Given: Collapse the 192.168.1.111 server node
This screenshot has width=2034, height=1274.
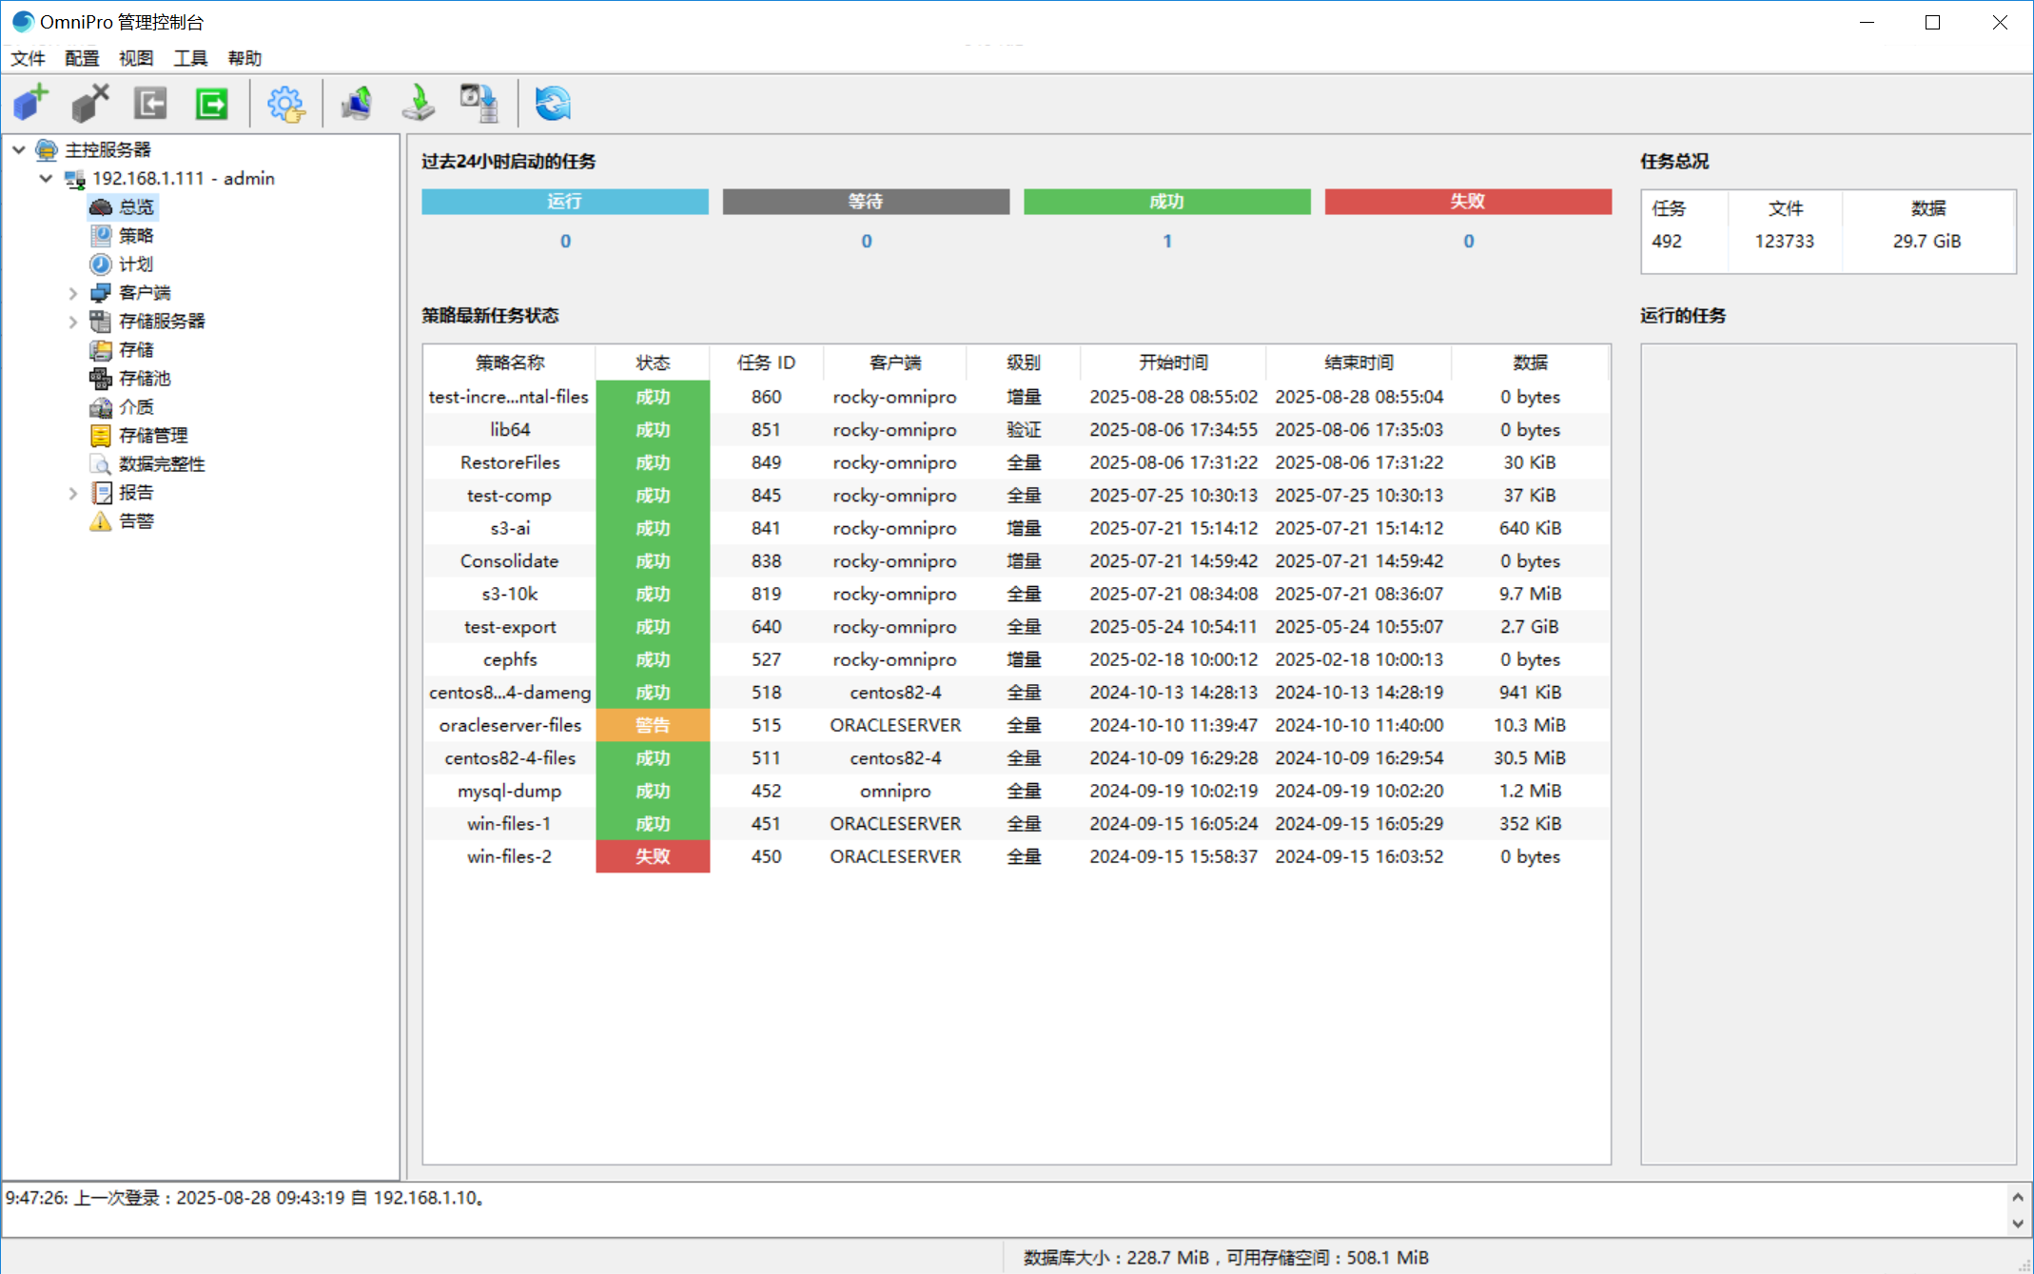Looking at the screenshot, I should (46, 178).
